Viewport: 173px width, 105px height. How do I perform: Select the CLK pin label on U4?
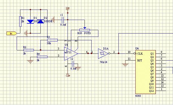click(140, 53)
